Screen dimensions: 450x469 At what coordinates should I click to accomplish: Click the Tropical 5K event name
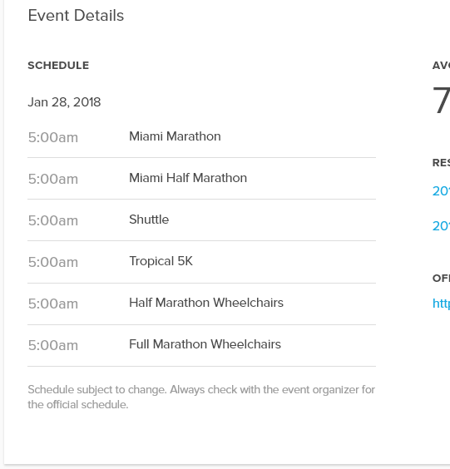pyautogui.click(x=161, y=261)
